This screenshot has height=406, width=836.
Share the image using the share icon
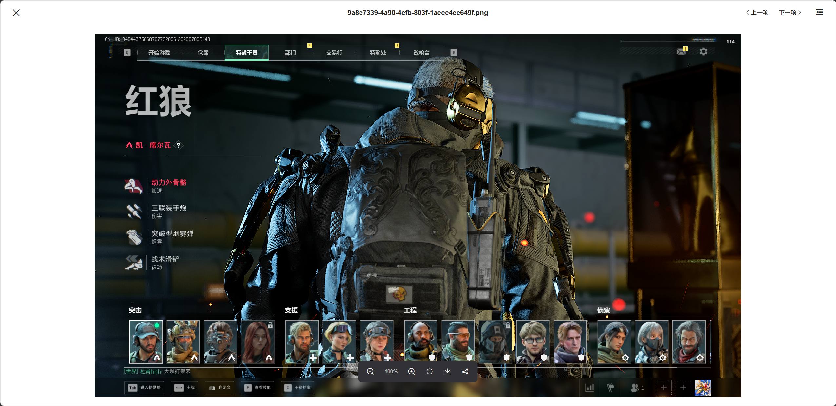[x=465, y=371]
